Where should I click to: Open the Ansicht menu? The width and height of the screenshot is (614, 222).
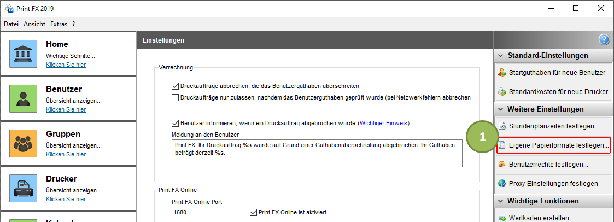34,24
